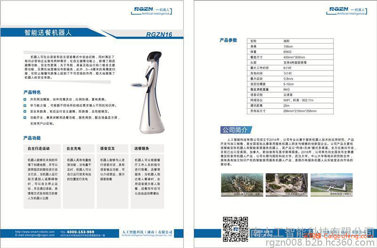This screenshot has width=377, height=248.
Task: Click the 云语音 cell
Action: click(x=288, y=95)
